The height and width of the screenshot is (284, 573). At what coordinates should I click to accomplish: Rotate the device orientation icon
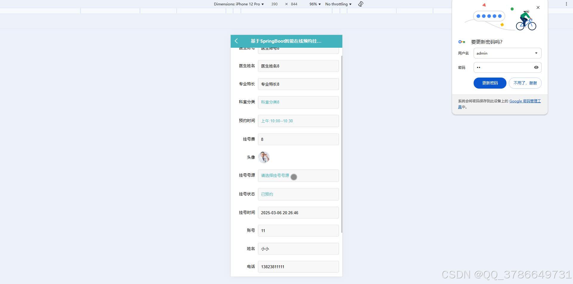tap(361, 4)
